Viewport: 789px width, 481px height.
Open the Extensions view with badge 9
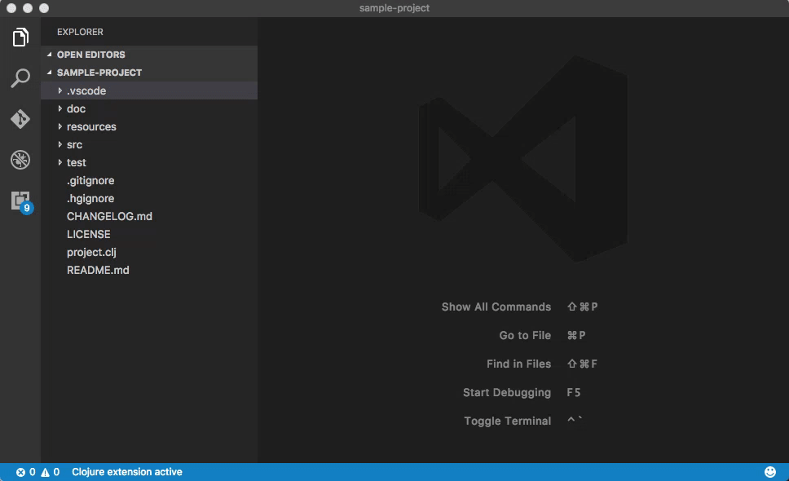(21, 202)
